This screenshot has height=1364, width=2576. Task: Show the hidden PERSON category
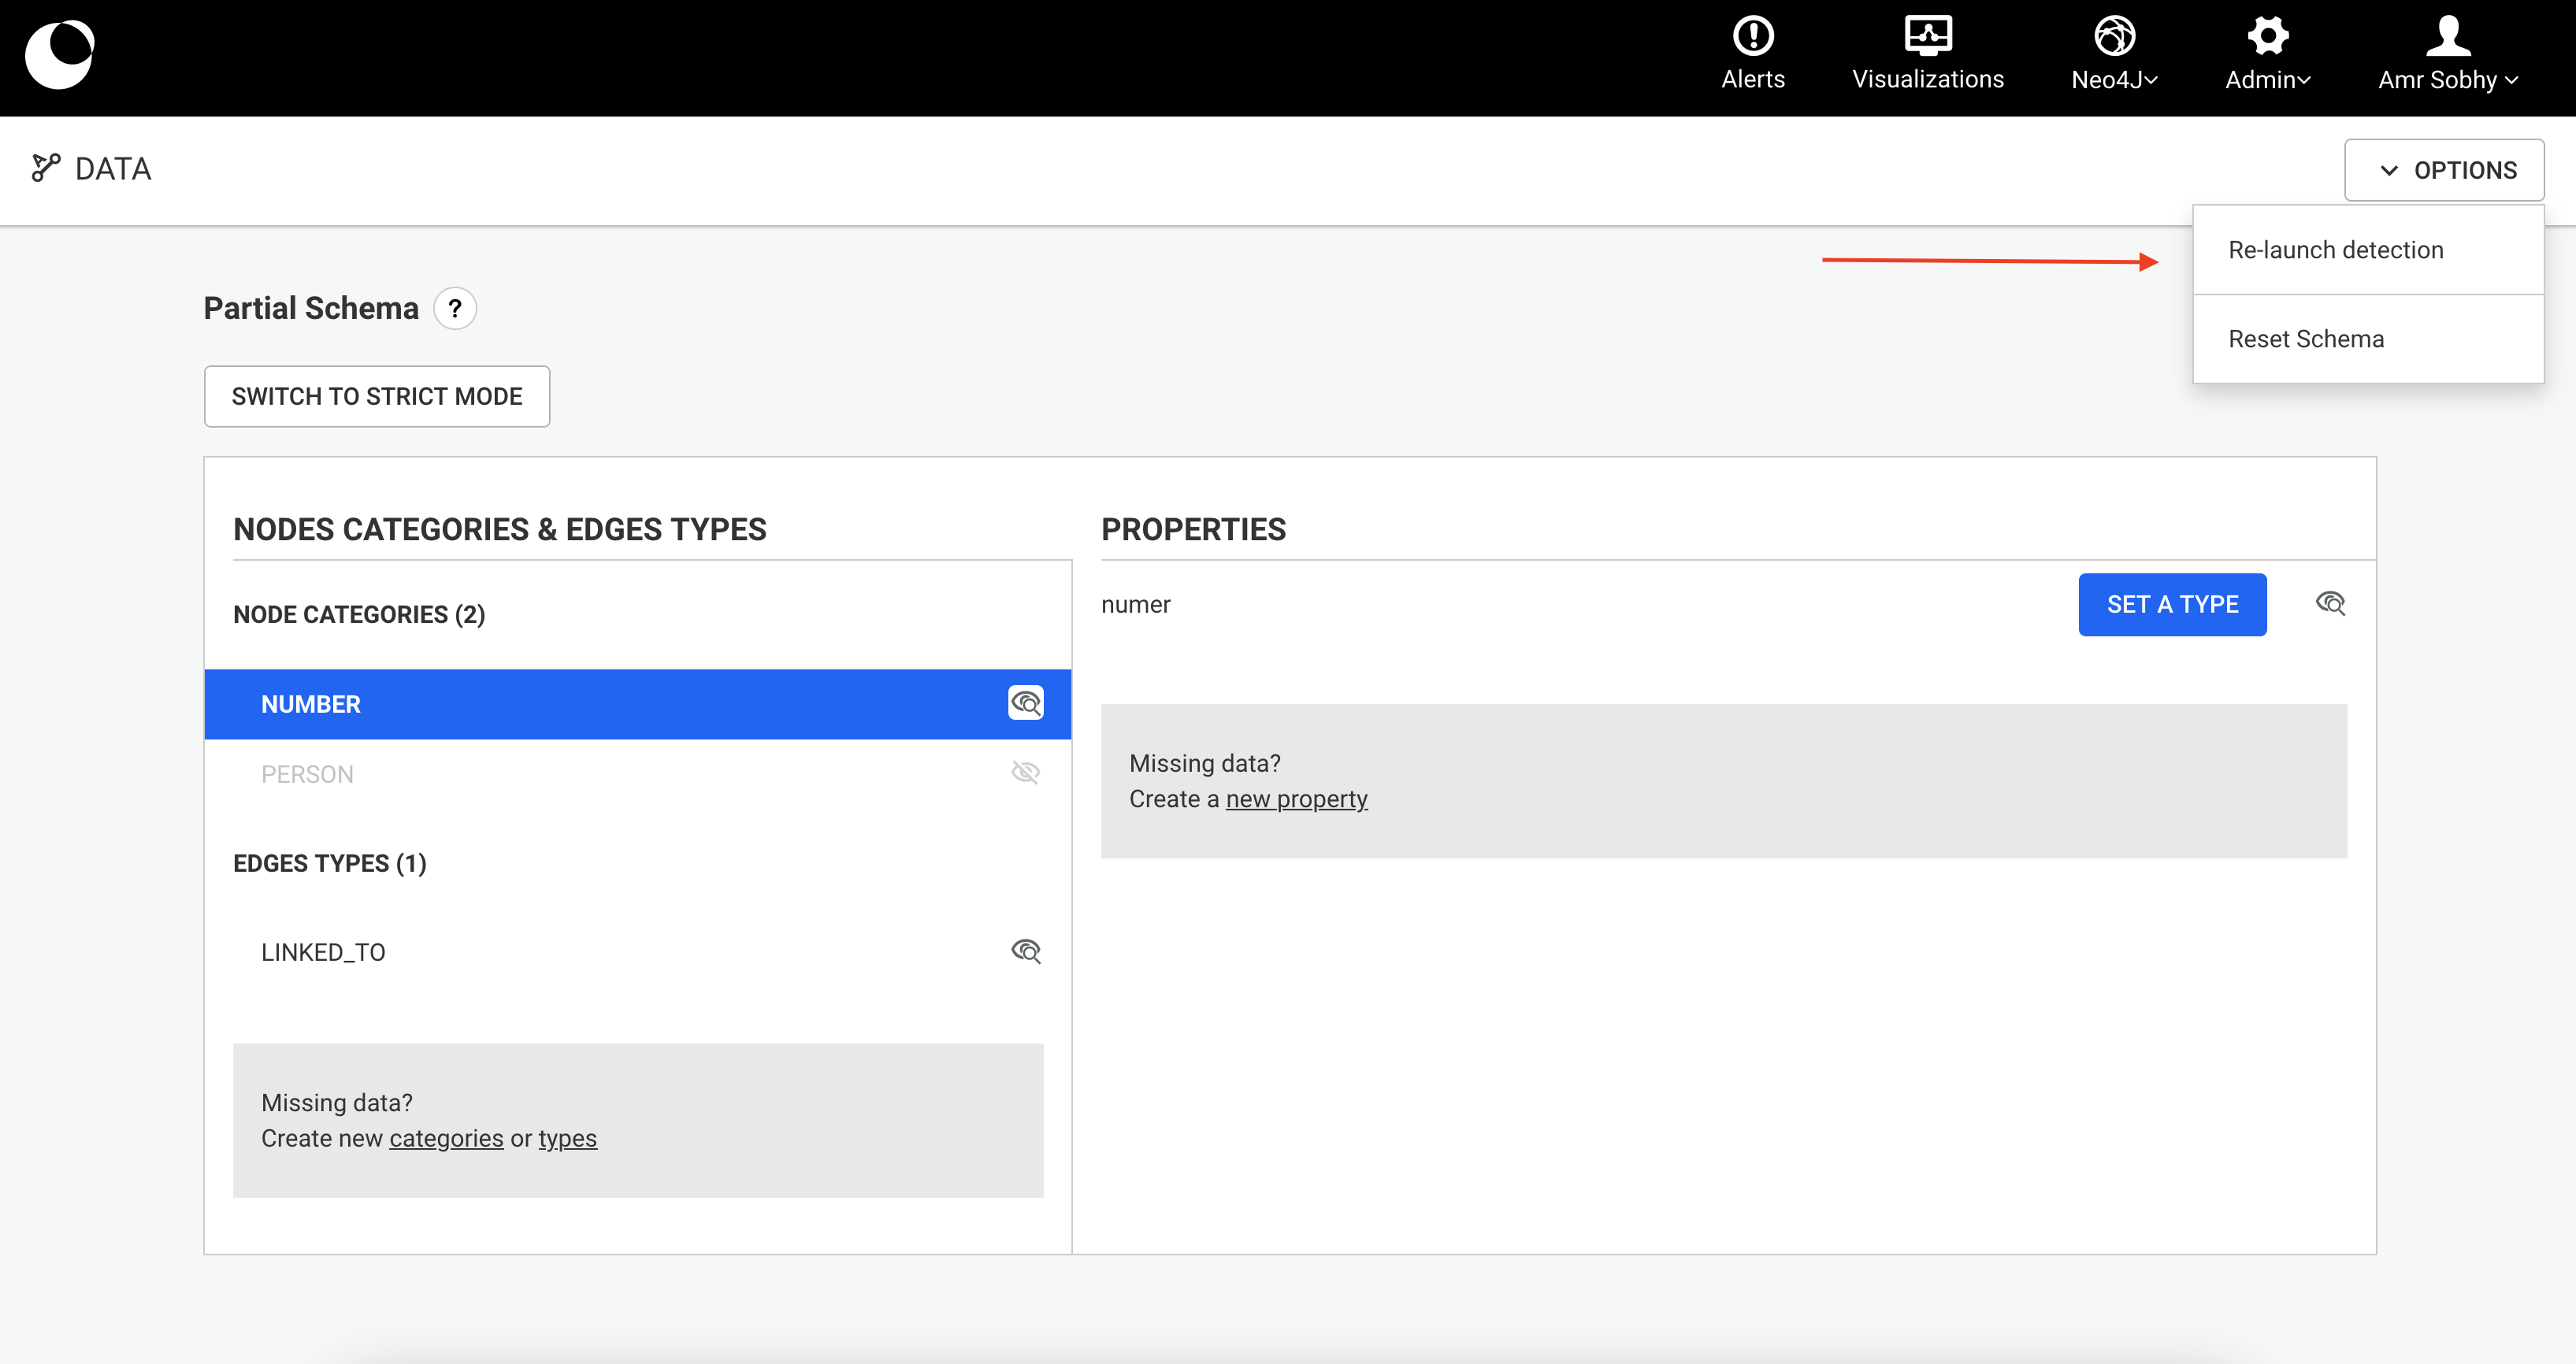(x=1025, y=773)
